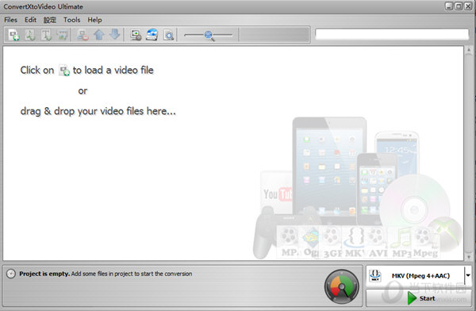Click the Add subtitle (T) icon
This screenshot has height=311, width=476.
coord(46,35)
